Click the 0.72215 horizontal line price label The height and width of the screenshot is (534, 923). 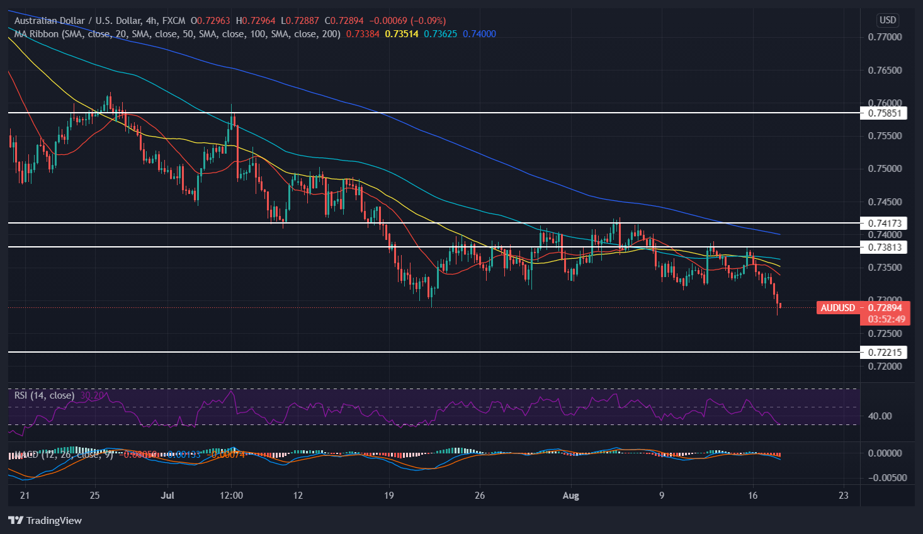coord(885,352)
